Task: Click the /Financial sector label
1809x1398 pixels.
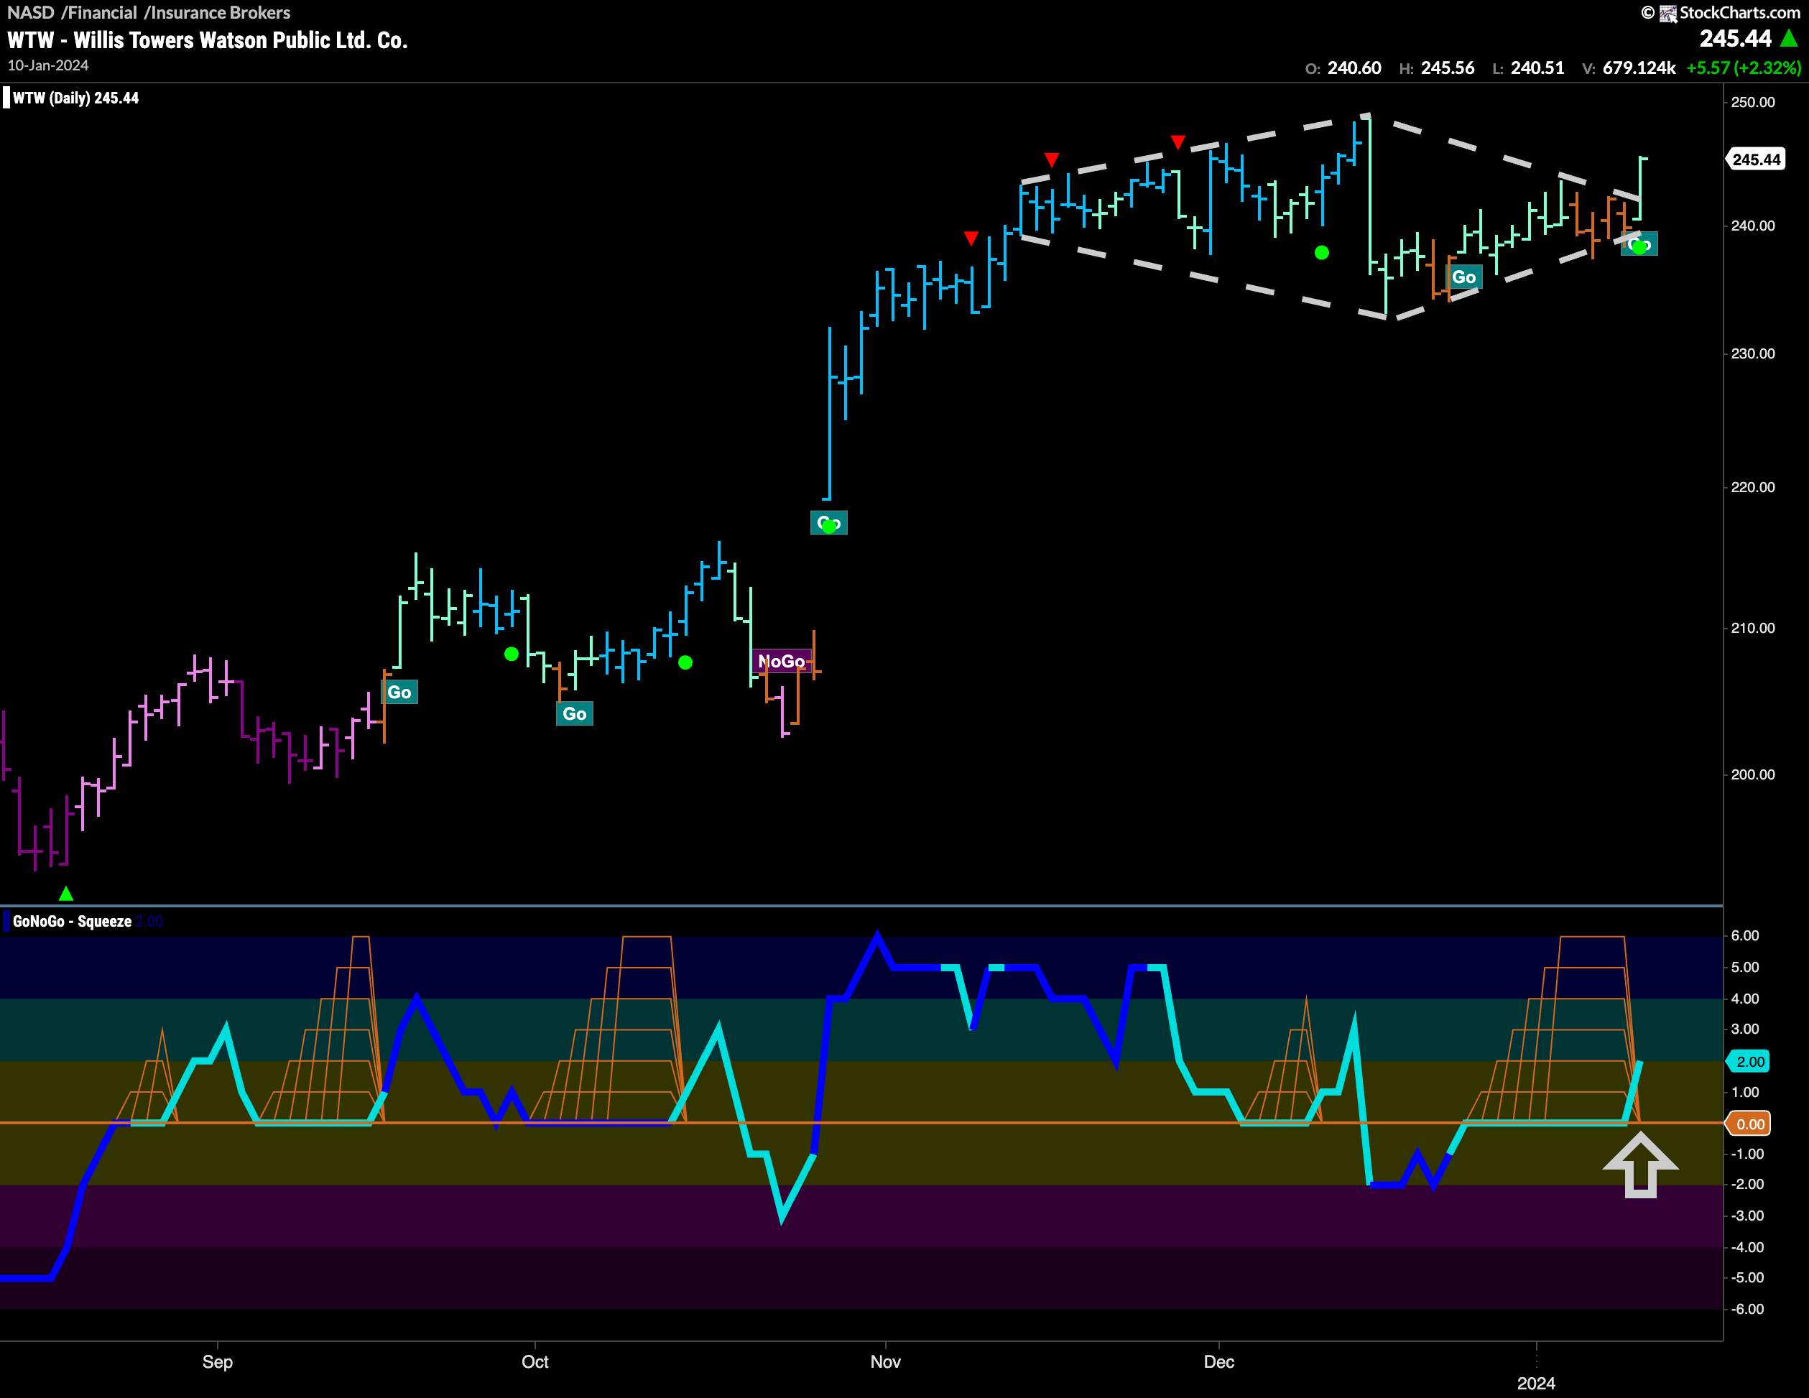Action: (x=99, y=12)
